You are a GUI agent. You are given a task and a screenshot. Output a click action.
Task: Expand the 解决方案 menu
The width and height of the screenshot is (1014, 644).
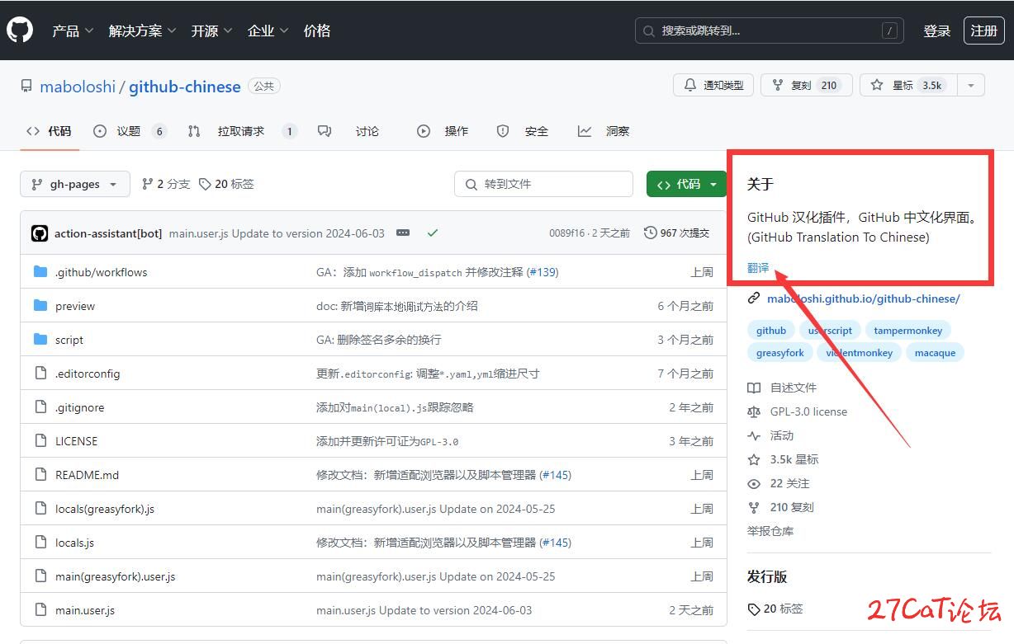click(x=142, y=31)
